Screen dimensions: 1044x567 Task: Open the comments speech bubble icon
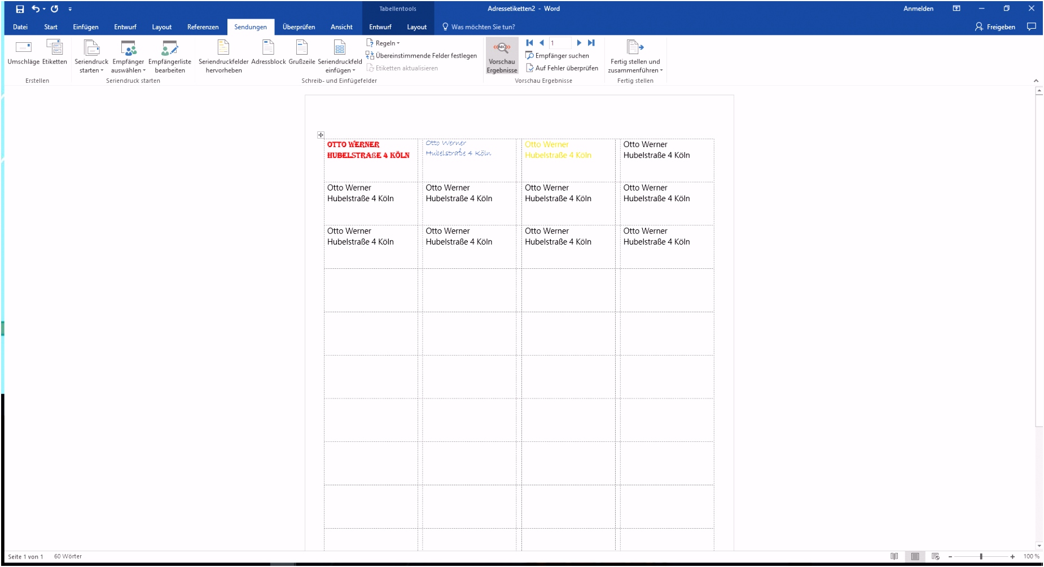(1032, 27)
